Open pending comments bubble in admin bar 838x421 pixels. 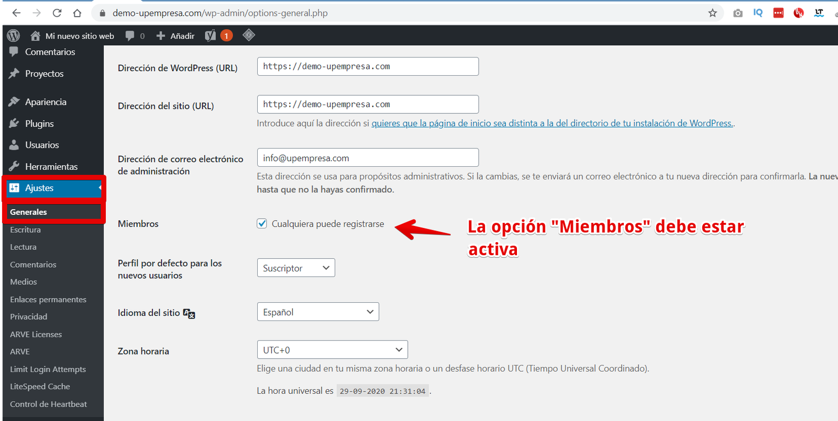pos(130,36)
